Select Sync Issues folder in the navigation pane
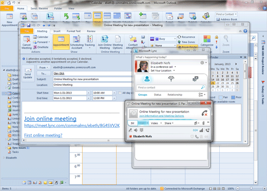The image size is (267, 191). [19, 148]
